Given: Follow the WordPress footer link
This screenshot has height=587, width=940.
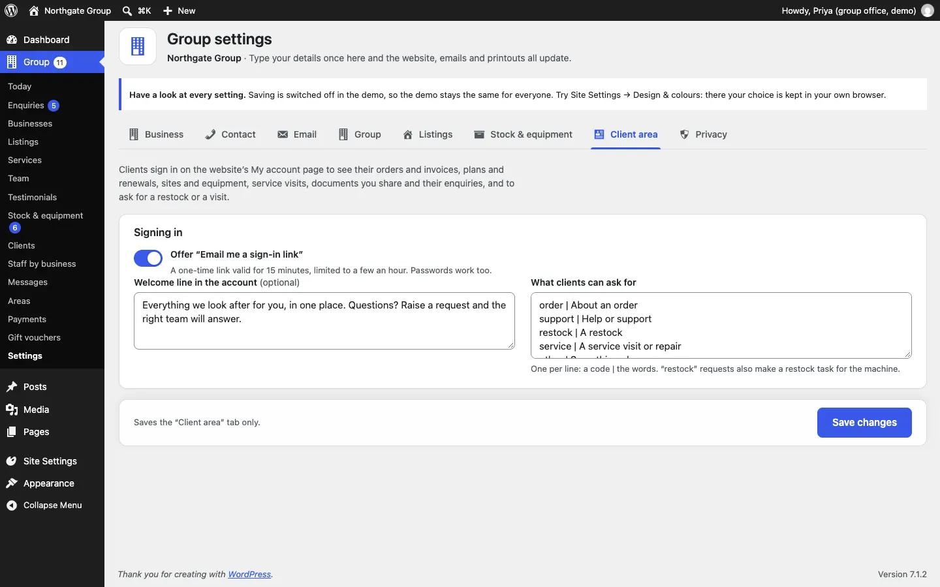Looking at the screenshot, I should coord(249,575).
